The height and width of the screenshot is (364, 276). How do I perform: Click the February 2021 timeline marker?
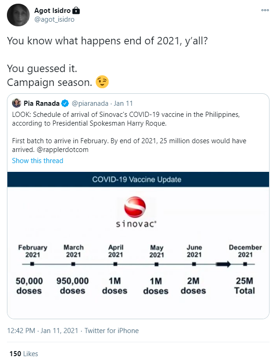coord(32,264)
